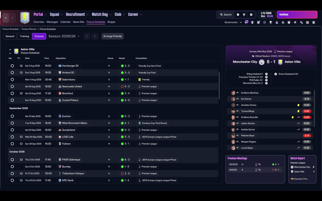Open the calendar grid bookmark icon
The image size is (322, 201).
point(307,22)
